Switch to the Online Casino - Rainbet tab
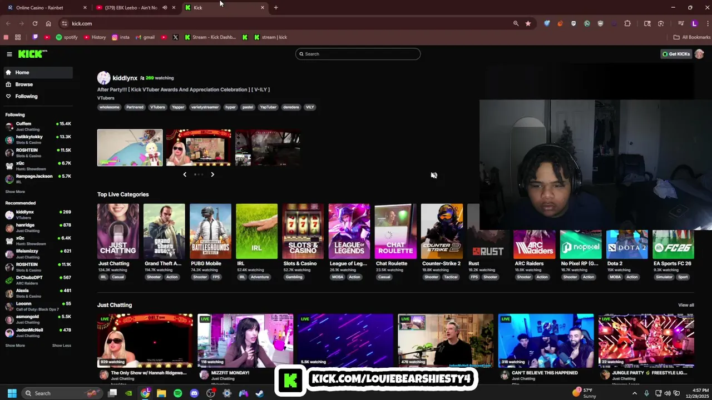 [x=47, y=8]
